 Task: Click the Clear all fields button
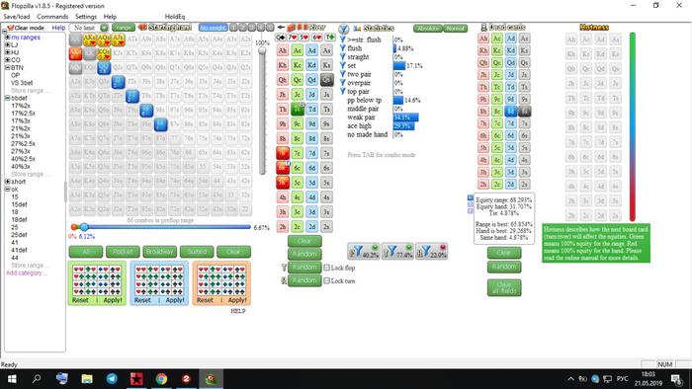(504, 287)
